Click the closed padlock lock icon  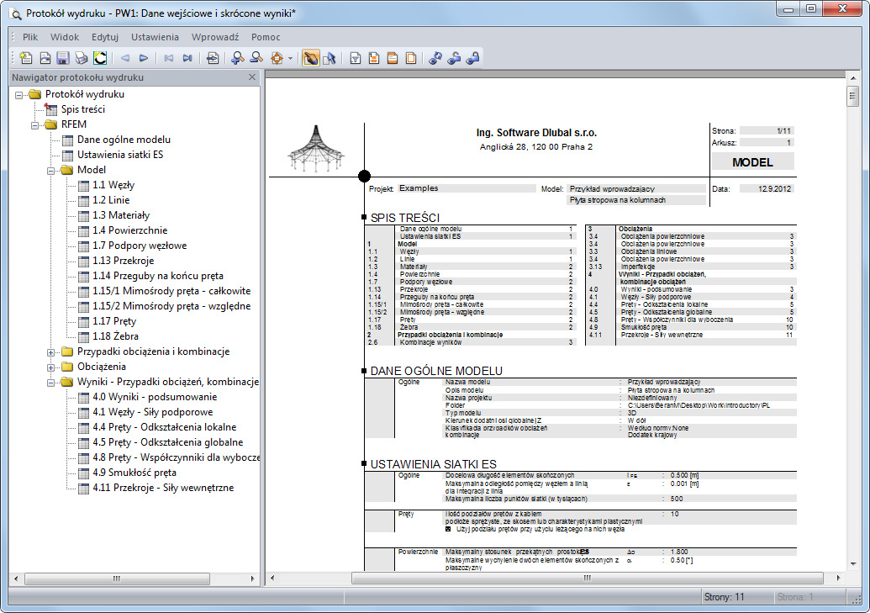[x=472, y=58]
